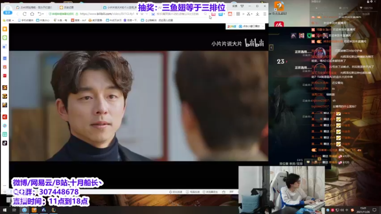Open the 虎牙直播 bookmark

click(x=96, y=20)
